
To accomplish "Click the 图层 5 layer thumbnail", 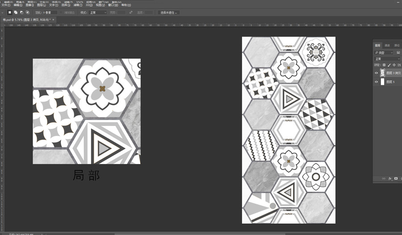I will point(382,82).
